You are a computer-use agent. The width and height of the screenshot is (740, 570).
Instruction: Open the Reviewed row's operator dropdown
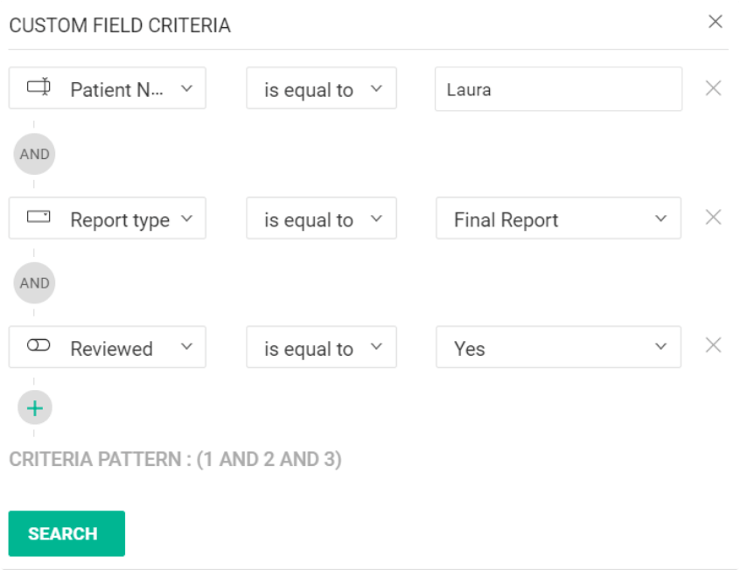pos(321,347)
